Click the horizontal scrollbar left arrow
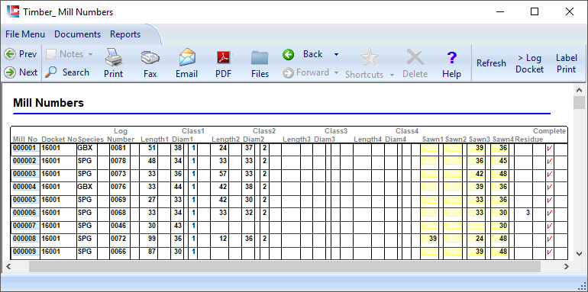 [9, 267]
